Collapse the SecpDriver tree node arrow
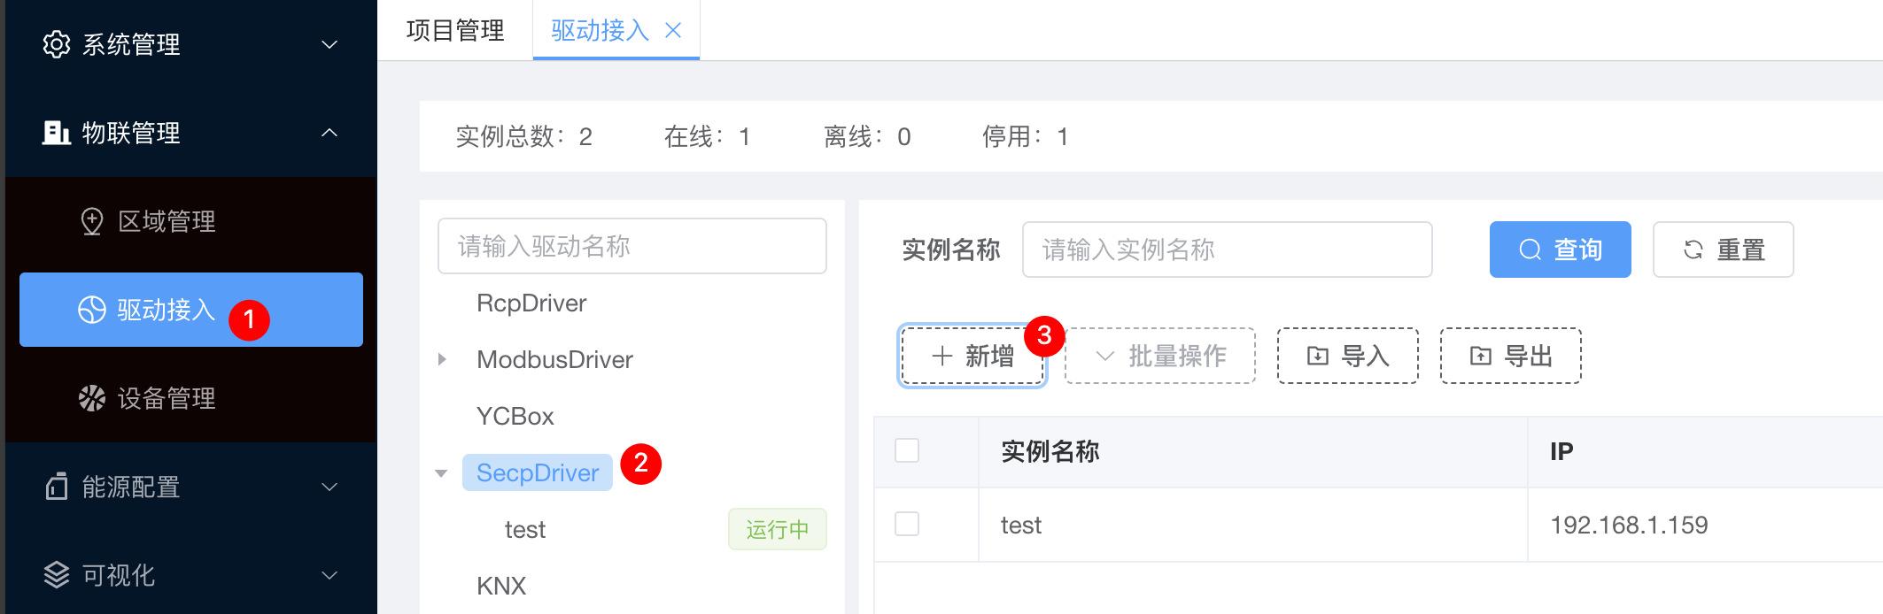 (x=441, y=473)
